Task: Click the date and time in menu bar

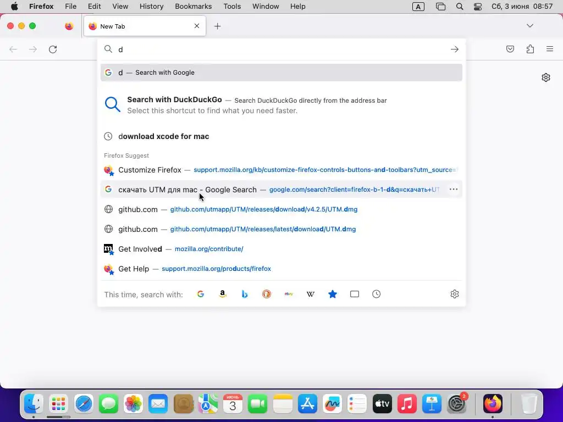Action: [522, 7]
